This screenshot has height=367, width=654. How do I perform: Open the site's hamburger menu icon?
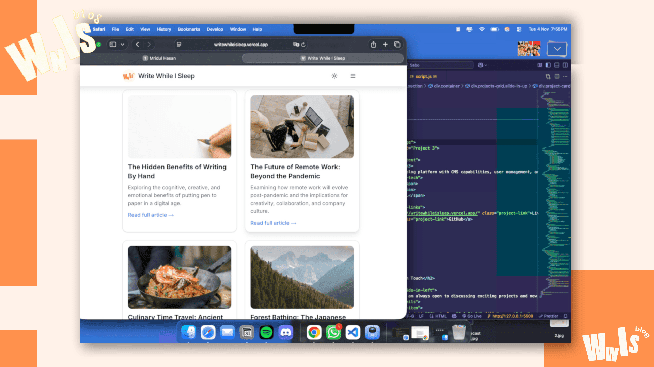[x=353, y=76]
